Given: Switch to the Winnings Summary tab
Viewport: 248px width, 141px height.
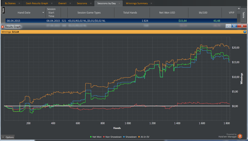Looking at the screenshot, I should point(137,3).
